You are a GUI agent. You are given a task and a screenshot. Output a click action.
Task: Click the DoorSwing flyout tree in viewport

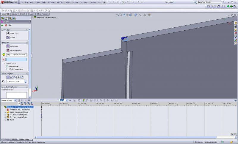[47, 18]
